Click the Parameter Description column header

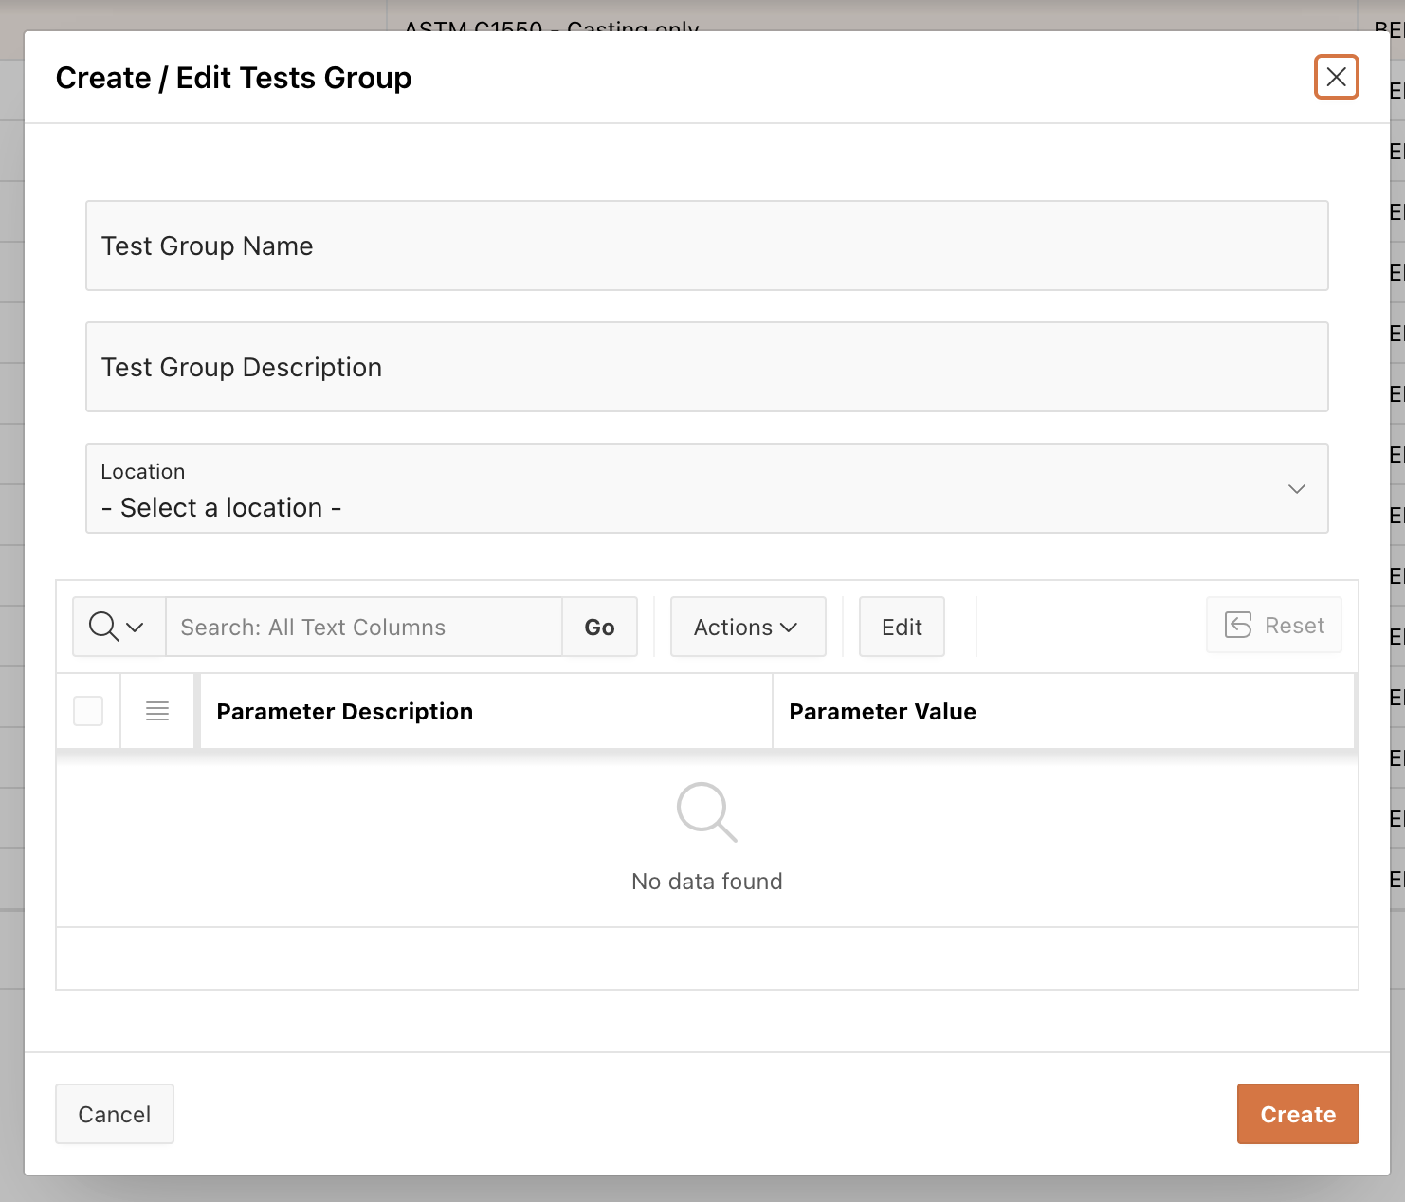[x=345, y=712]
